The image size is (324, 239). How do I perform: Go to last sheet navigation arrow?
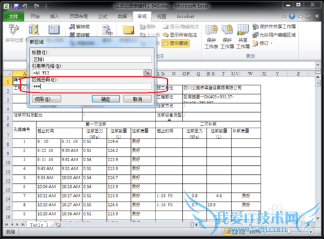[x=23, y=225]
